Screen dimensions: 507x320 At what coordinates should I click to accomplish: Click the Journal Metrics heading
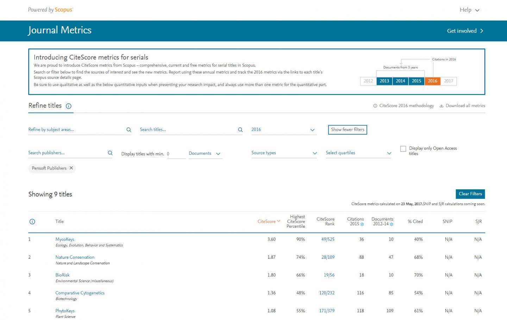(x=60, y=30)
